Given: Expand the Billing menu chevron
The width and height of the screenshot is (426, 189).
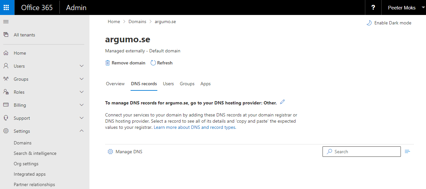Looking at the screenshot, I should tap(82, 105).
